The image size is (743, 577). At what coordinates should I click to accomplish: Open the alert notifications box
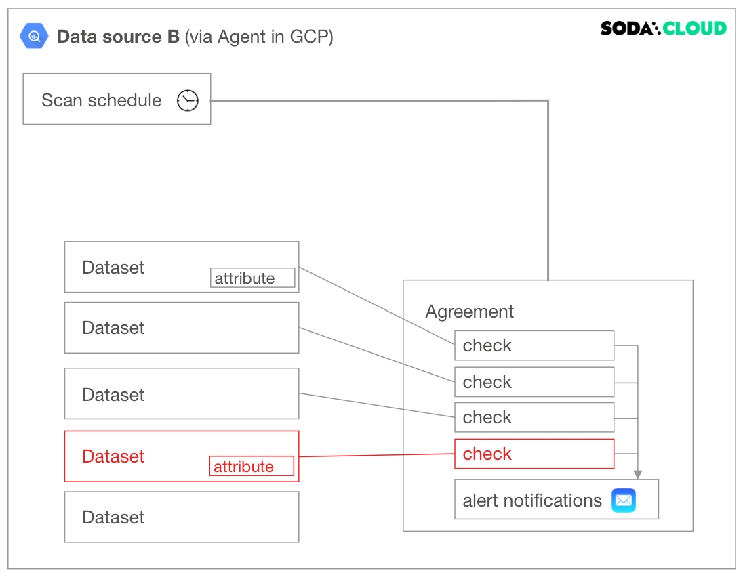click(532, 500)
